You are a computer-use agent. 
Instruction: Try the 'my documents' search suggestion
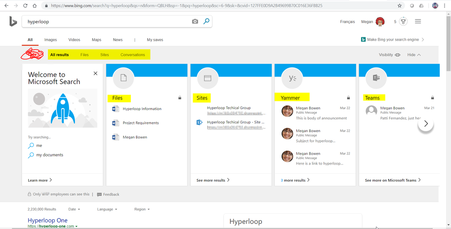pos(50,155)
